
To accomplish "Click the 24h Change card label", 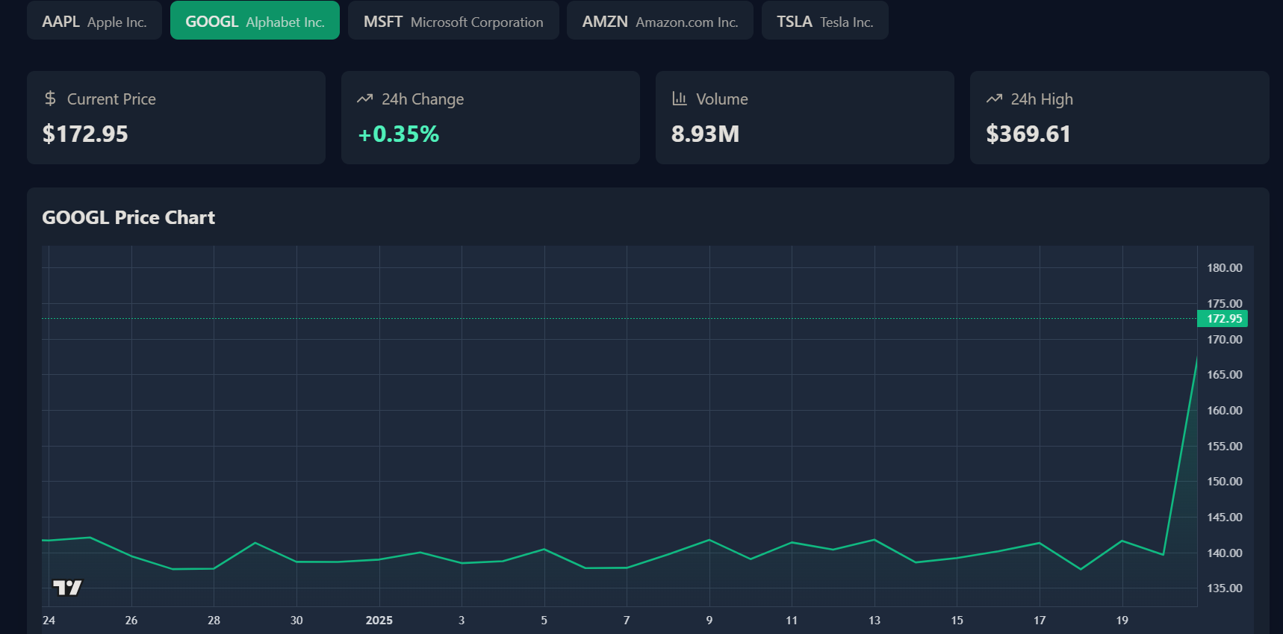I will tap(423, 99).
